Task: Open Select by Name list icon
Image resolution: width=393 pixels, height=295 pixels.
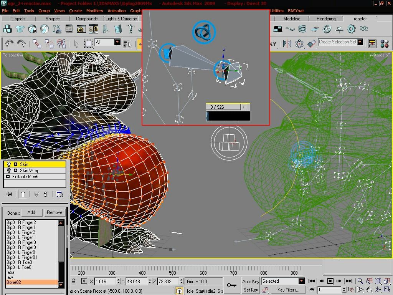Action: (x=127, y=44)
